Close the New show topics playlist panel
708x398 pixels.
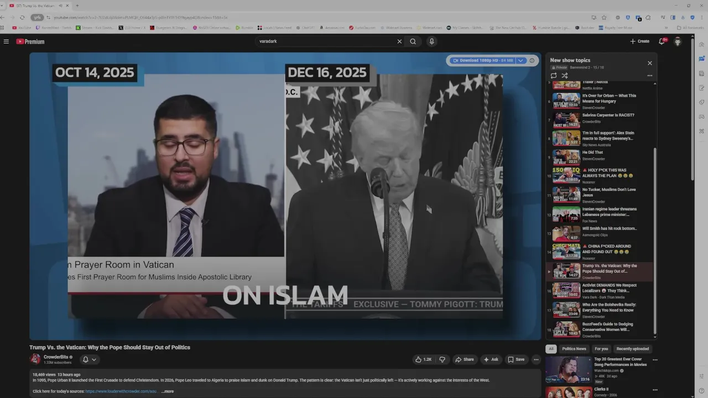(x=650, y=63)
